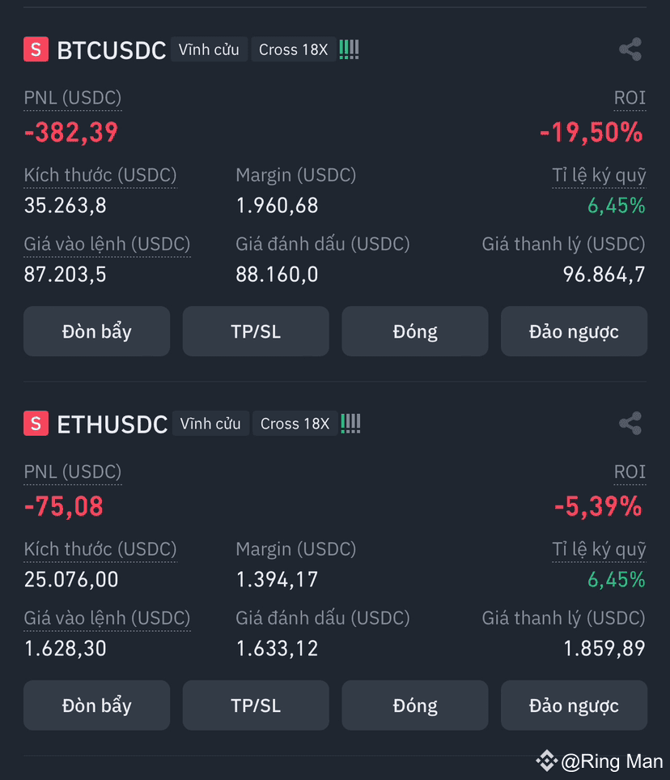Close BTCUSDC position with Đóng

click(x=414, y=331)
